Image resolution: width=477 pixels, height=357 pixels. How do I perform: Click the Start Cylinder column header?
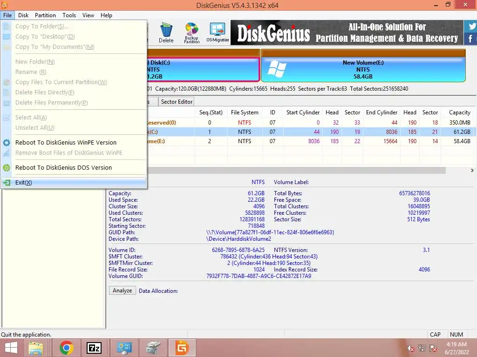[303, 112]
